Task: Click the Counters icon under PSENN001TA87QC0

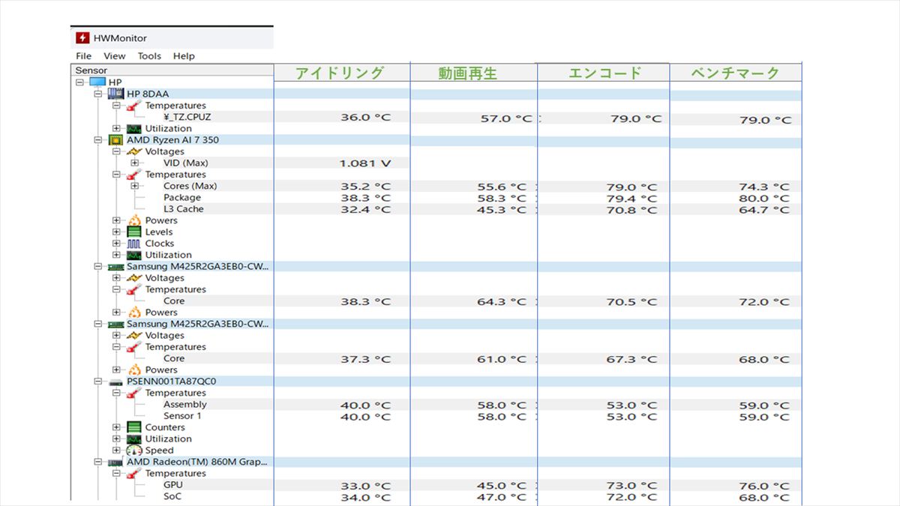Action: coord(134,427)
